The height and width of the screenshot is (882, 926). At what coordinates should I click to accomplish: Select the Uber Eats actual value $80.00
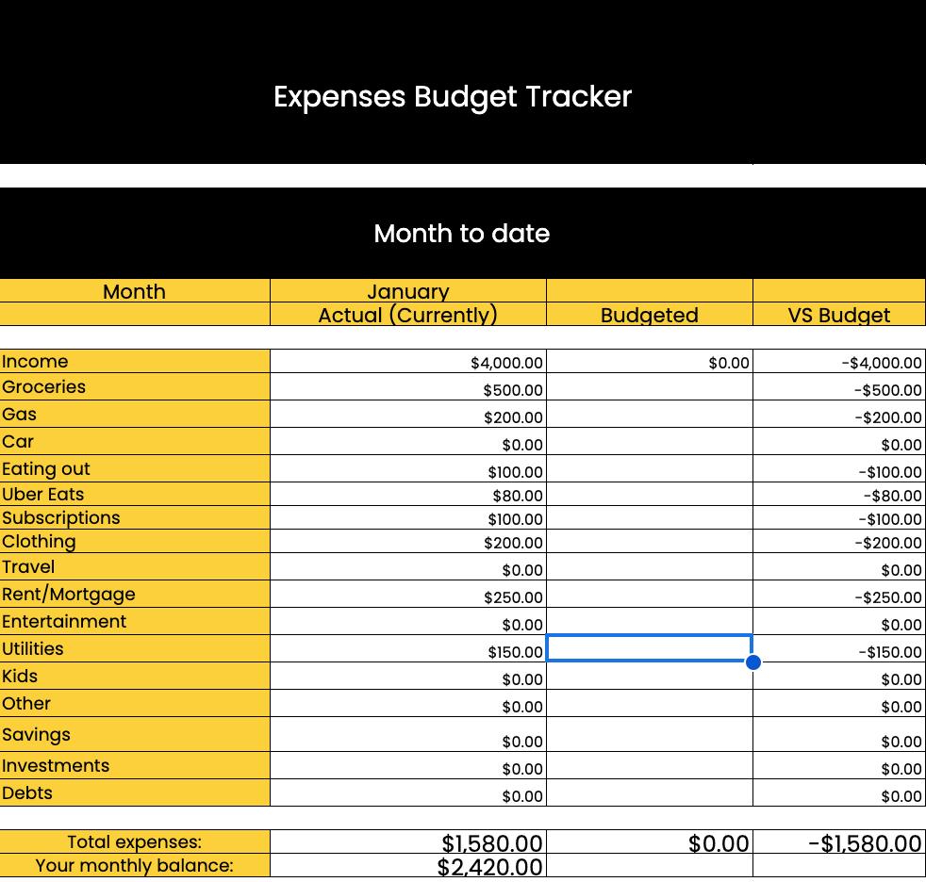point(408,494)
